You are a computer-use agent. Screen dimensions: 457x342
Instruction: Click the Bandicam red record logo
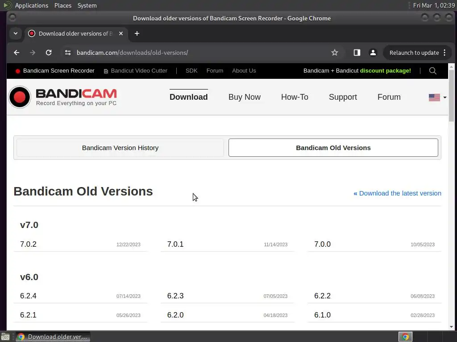(20, 97)
